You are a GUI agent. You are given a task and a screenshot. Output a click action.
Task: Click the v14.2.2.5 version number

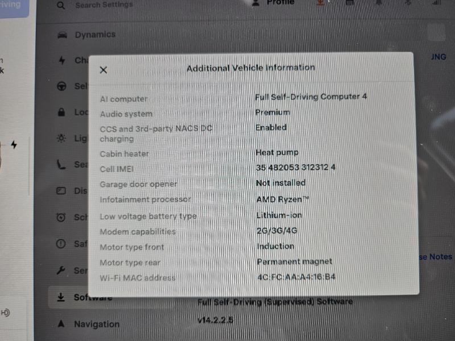coord(216,320)
